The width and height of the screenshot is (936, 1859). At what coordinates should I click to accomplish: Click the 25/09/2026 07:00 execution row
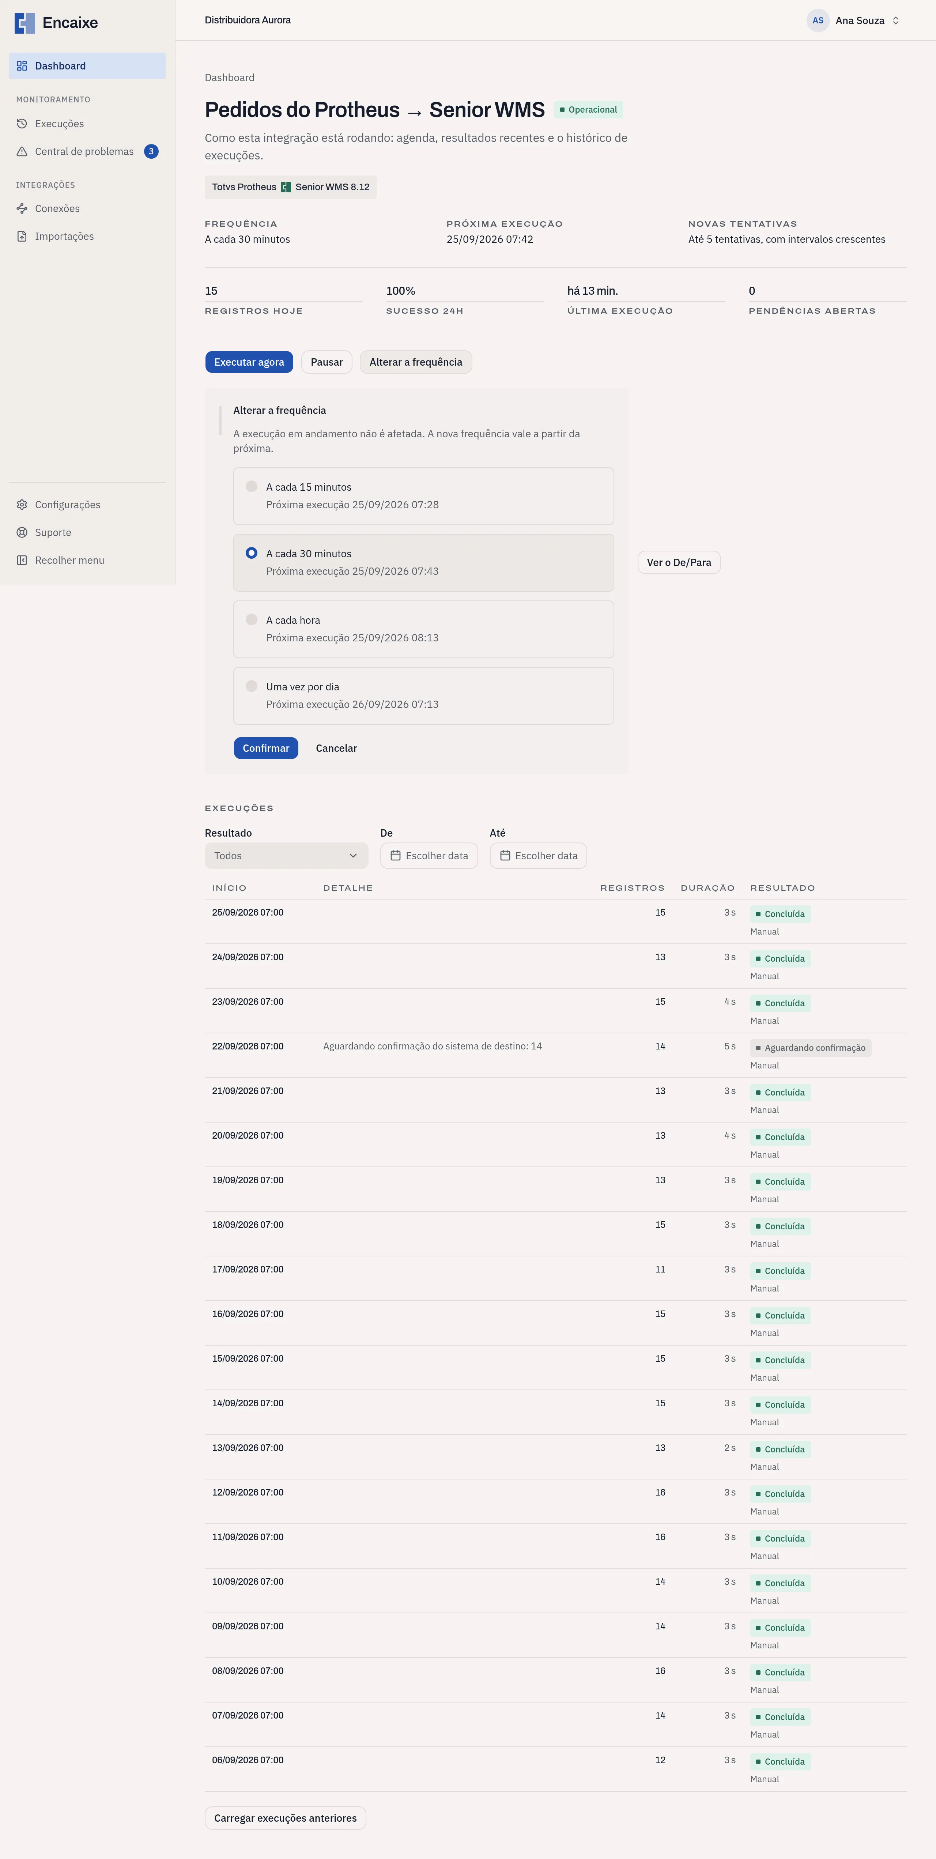(x=556, y=921)
